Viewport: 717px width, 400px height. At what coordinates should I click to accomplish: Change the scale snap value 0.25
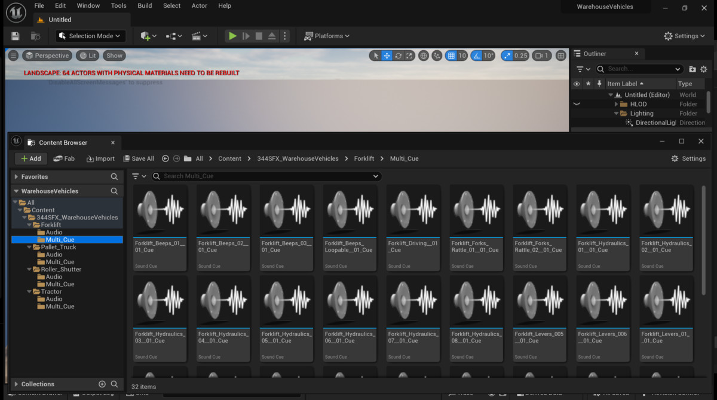tap(521, 56)
